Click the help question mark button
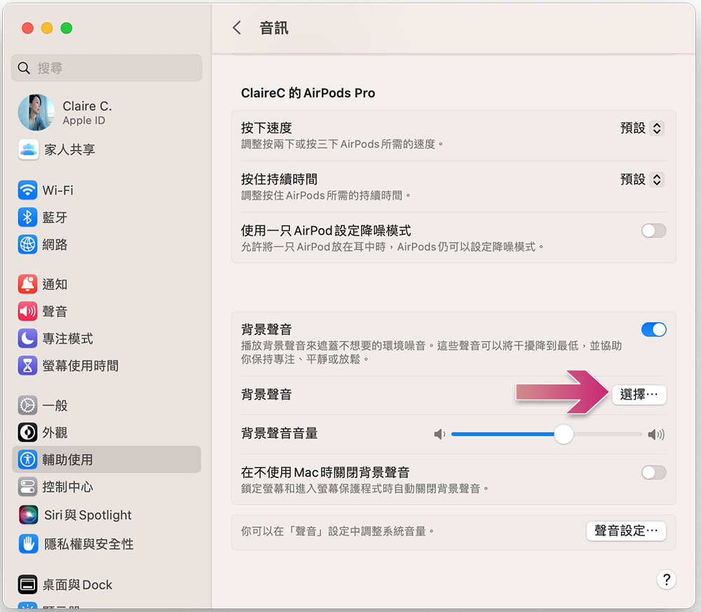This screenshot has width=701, height=612. 666,579
